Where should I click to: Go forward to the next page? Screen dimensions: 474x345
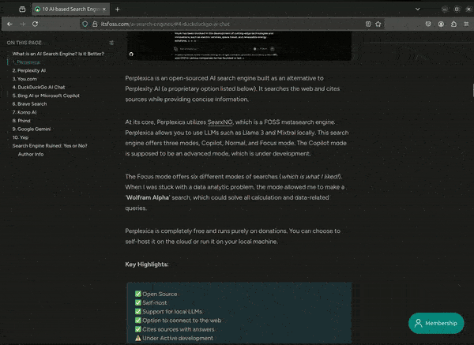(x=23, y=24)
